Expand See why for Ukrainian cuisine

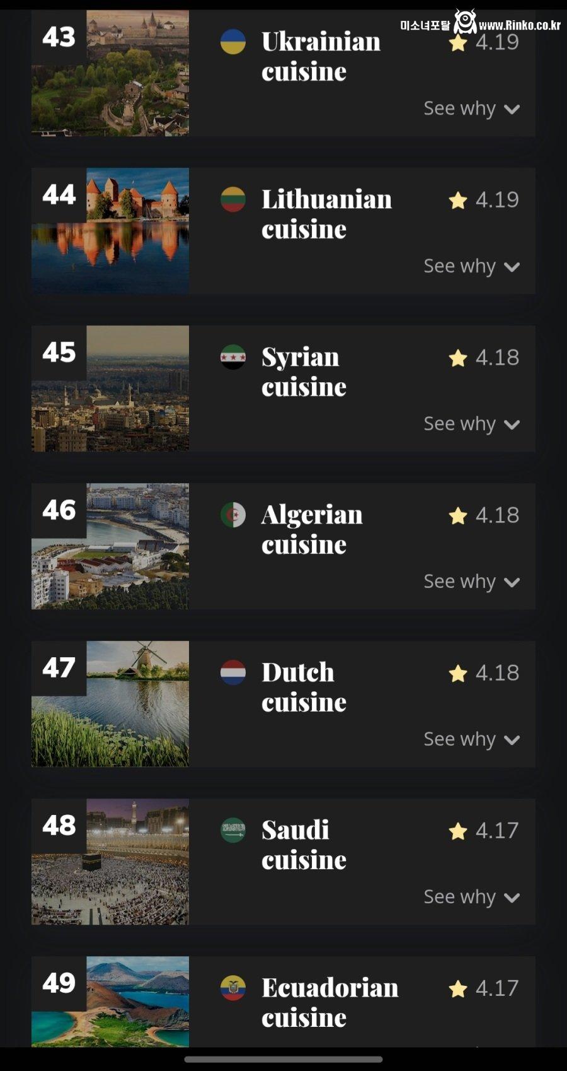(471, 108)
